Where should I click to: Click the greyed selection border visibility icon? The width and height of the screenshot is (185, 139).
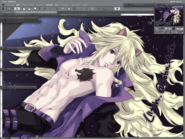[x=92, y=9]
